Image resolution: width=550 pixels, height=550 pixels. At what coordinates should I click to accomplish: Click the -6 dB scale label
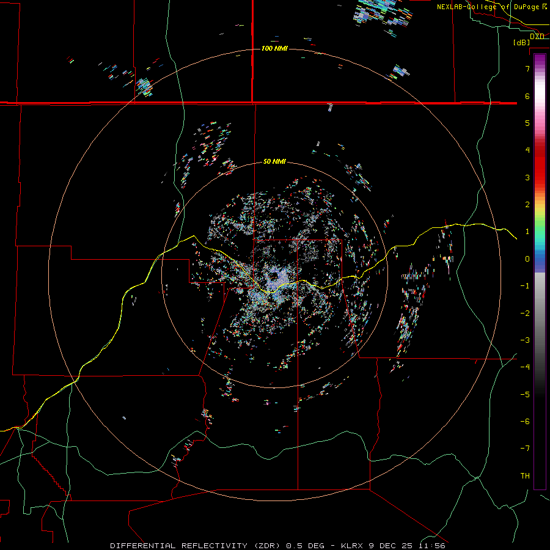click(x=525, y=421)
